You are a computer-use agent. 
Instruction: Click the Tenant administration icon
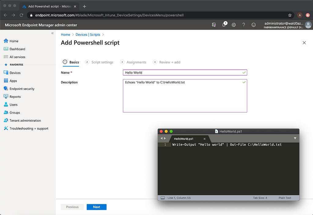6,120
